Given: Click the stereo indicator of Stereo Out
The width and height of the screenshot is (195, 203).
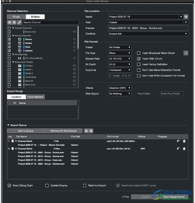Looking at the screenshot, I should tap(74, 32).
